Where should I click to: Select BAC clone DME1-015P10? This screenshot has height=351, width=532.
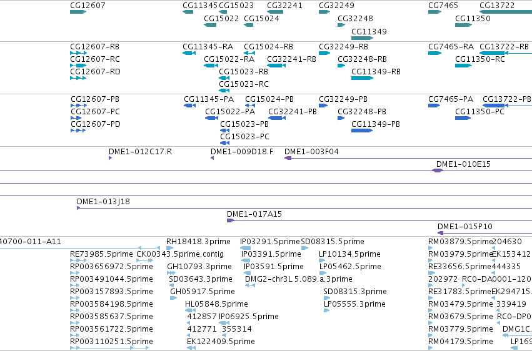click(x=485, y=233)
